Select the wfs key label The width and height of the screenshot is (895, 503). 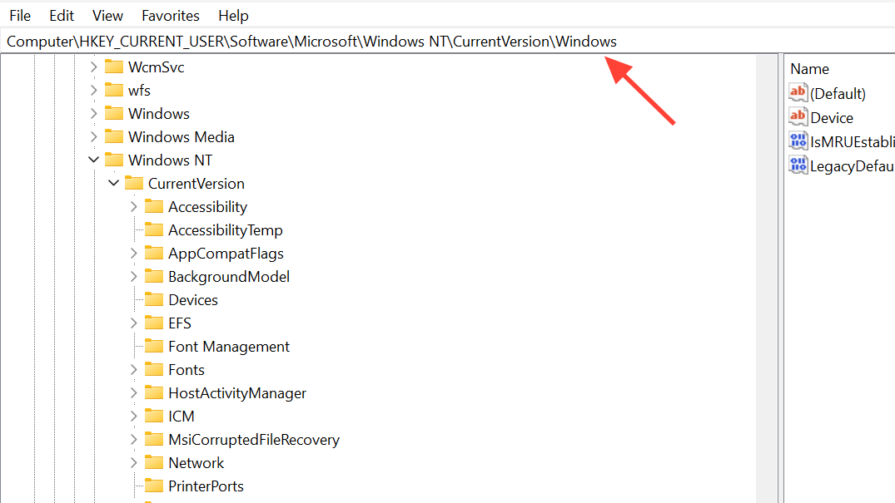click(139, 90)
